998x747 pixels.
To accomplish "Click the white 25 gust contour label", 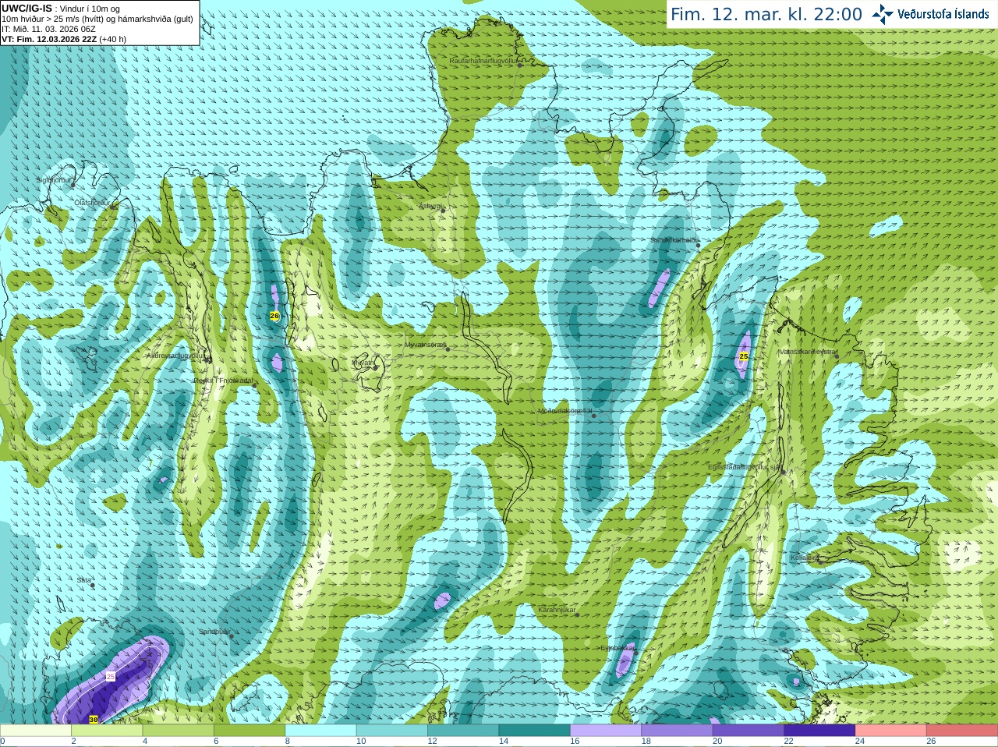I will 111,676.
